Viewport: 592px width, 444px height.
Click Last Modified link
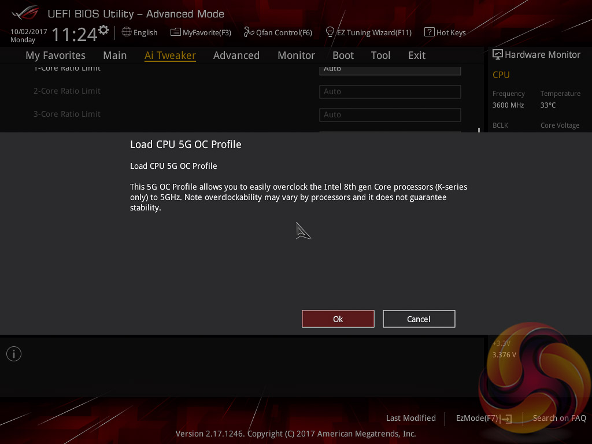pyautogui.click(x=411, y=419)
